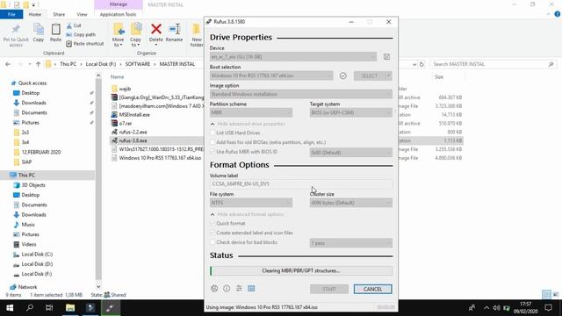Collapse Hide advanced format options
The image size is (562, 316).
[x=247, y=214]
